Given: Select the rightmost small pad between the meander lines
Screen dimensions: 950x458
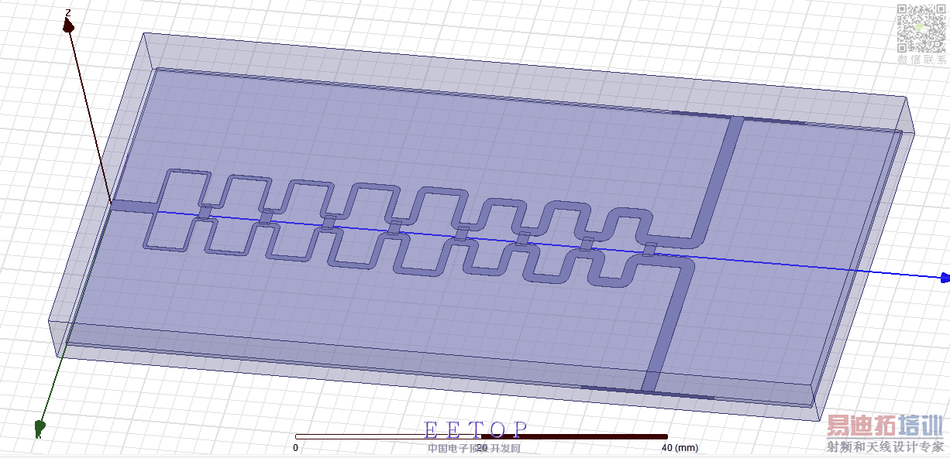Looking at the screenshot, I should coord(650,248).
